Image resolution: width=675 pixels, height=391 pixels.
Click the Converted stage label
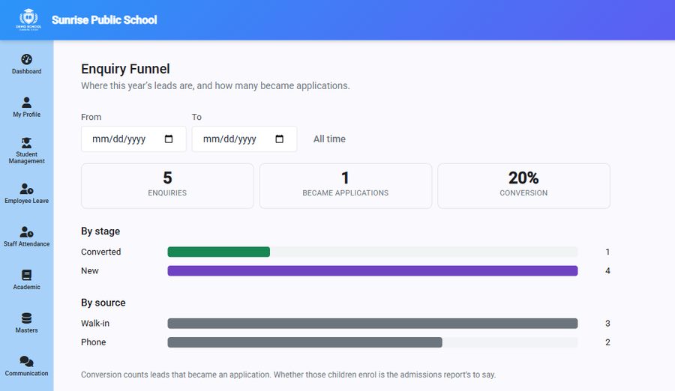pos(100,252)
